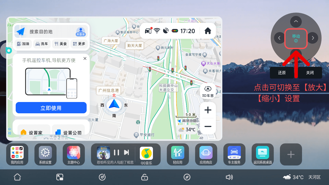Screen dimensions: 329x185
Task: Switch the 3D车首 view mode
Action: [208, 91]
